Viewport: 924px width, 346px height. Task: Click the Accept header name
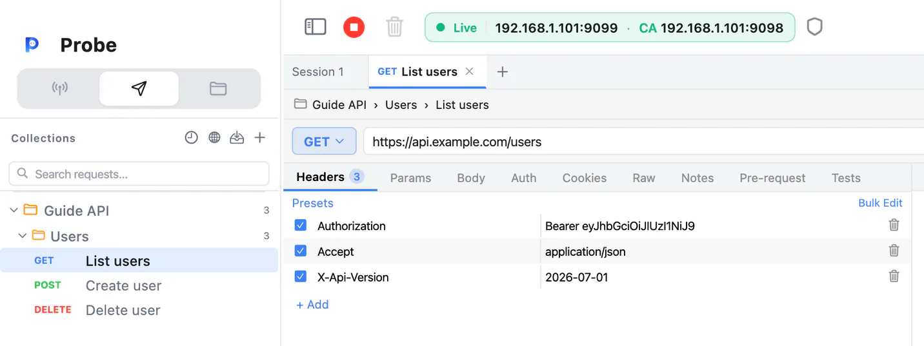click(x=336, y=251)
